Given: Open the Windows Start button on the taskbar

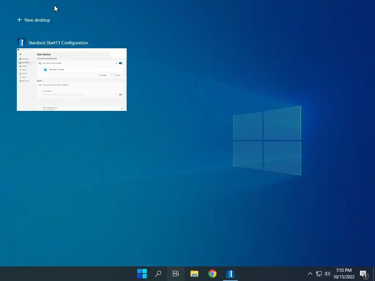Looking at the screenshot, I should [x=142, y=274].
